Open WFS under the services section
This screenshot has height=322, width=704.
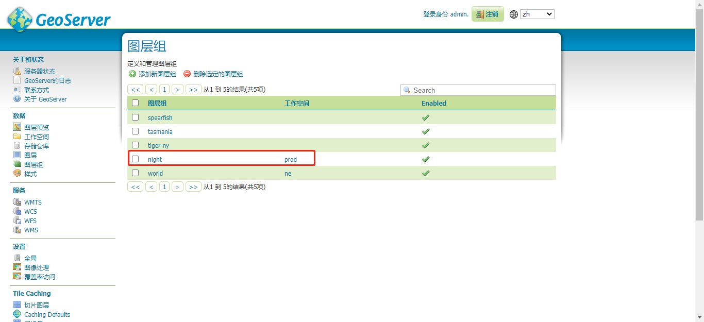[x=30, y=221]
